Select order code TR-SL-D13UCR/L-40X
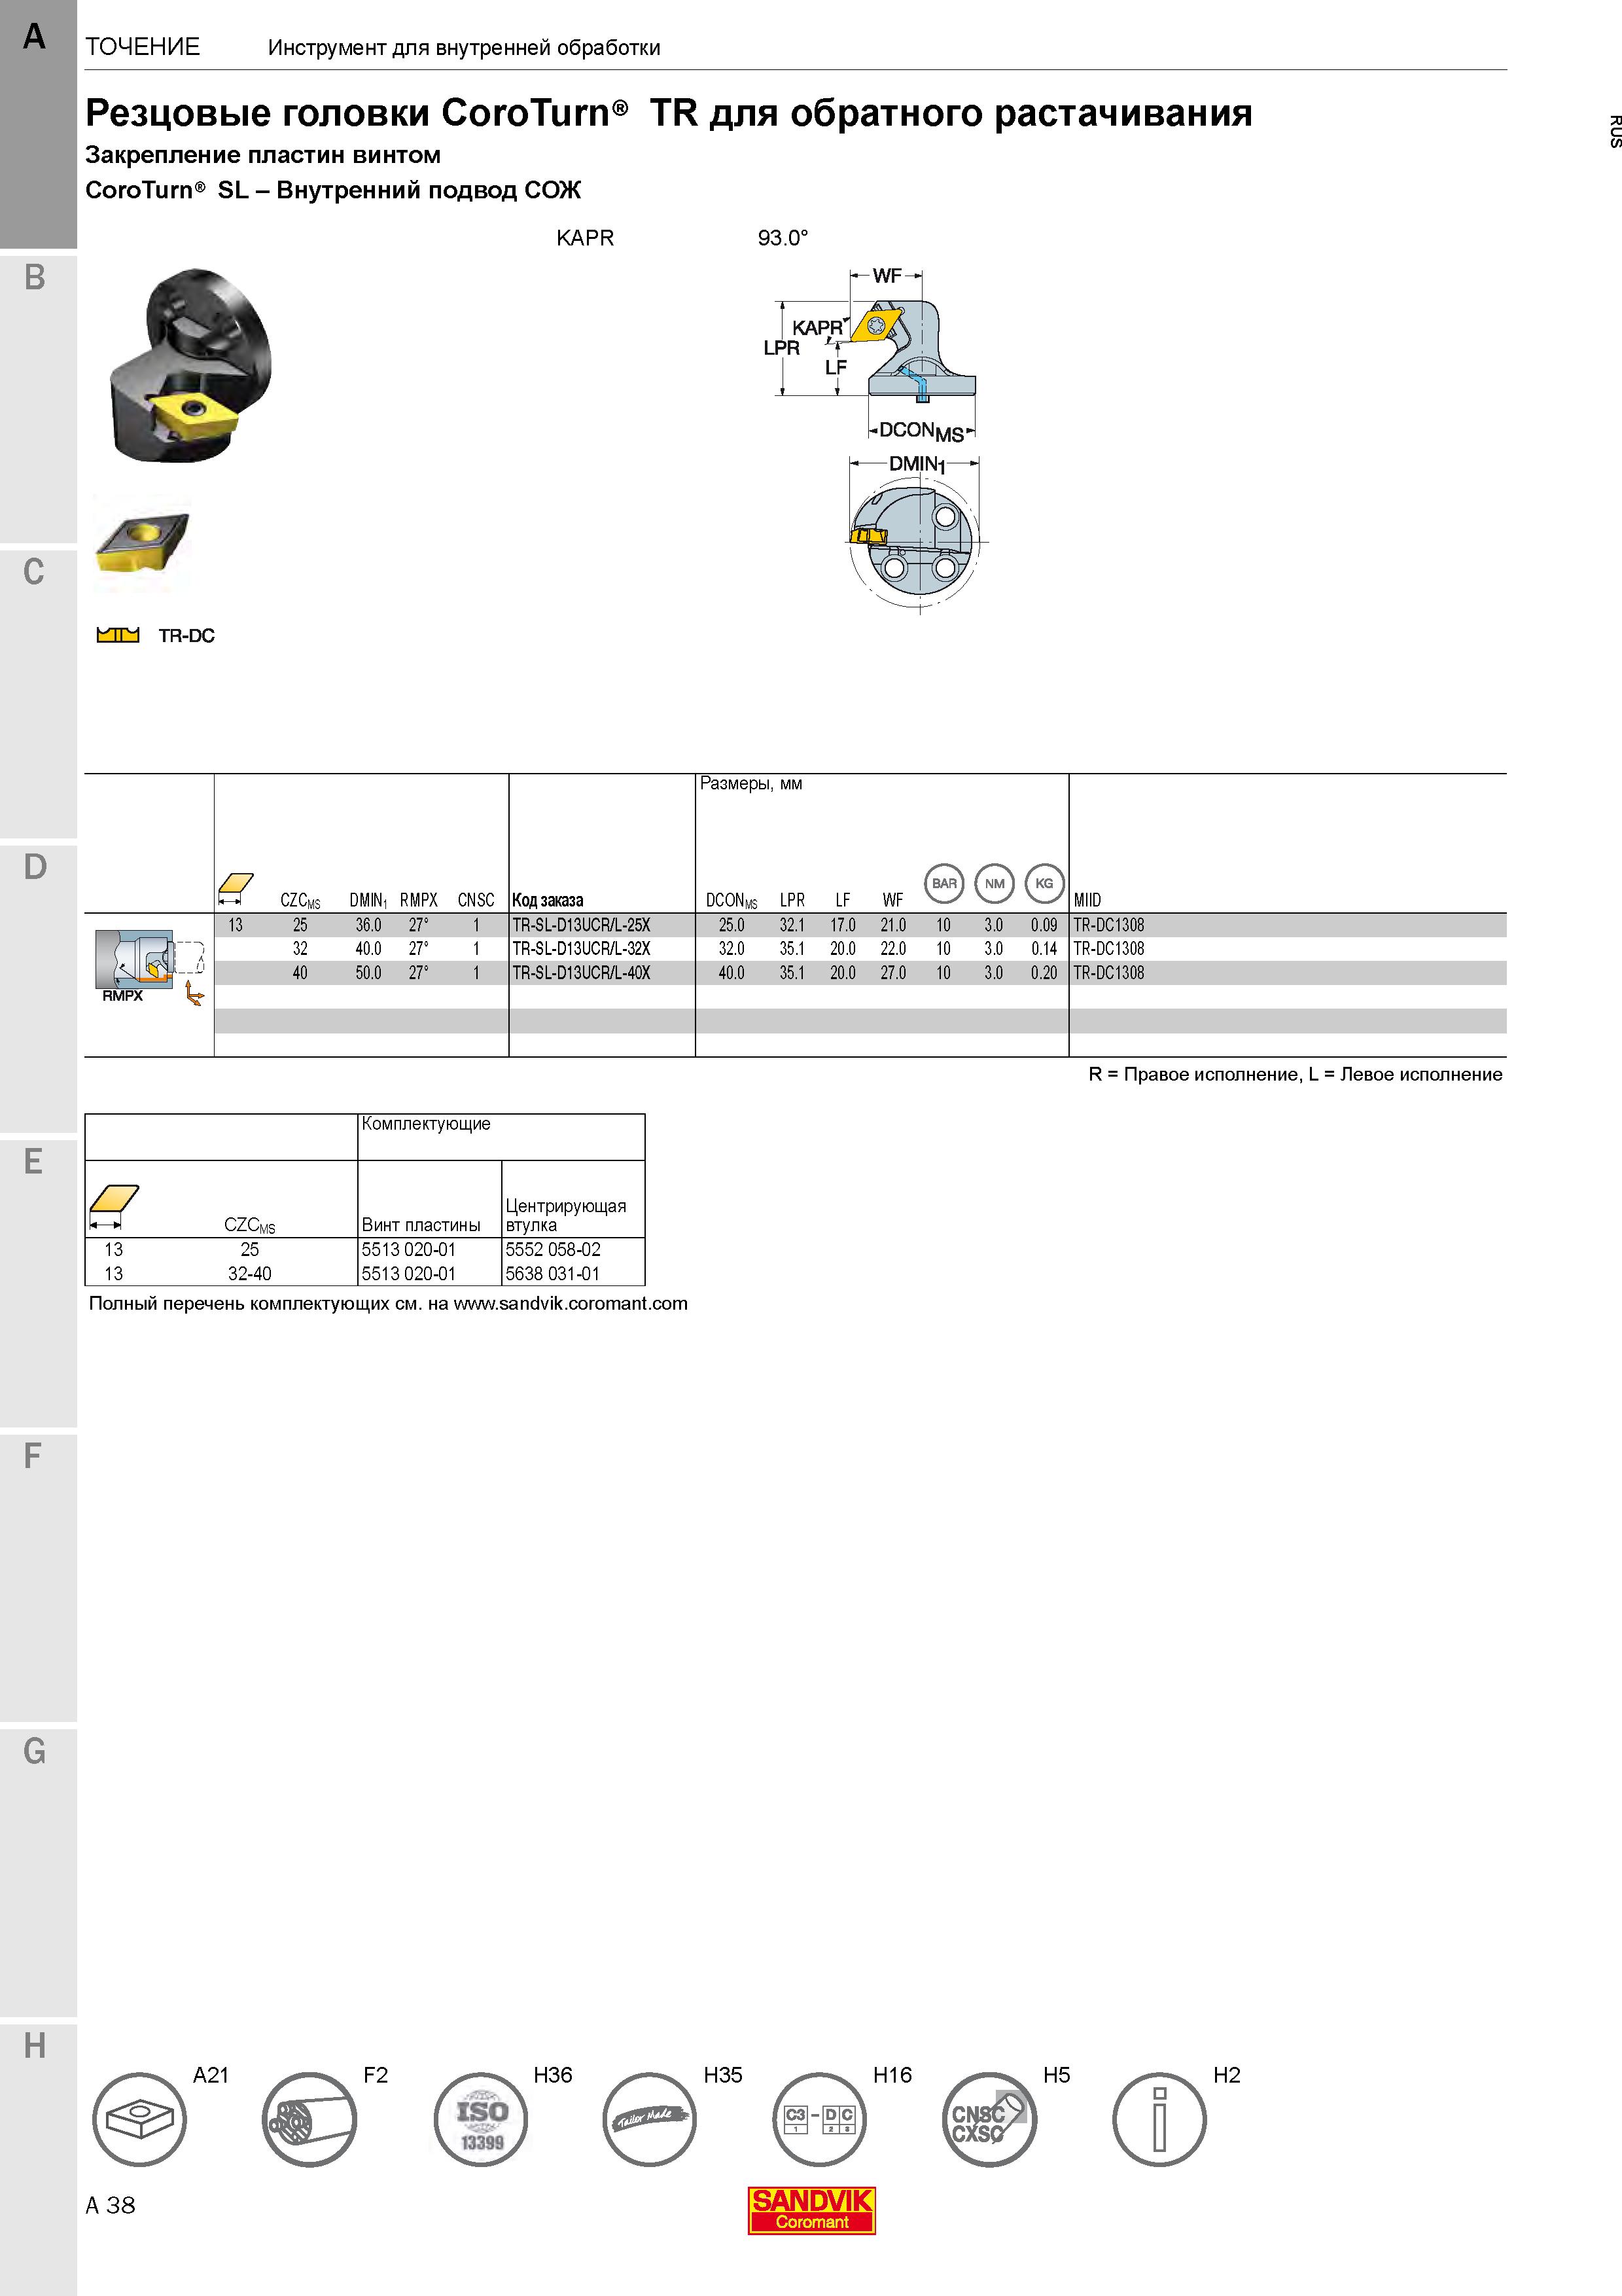This screenshot has height=2296, width=1622. [x=582, y=973]
